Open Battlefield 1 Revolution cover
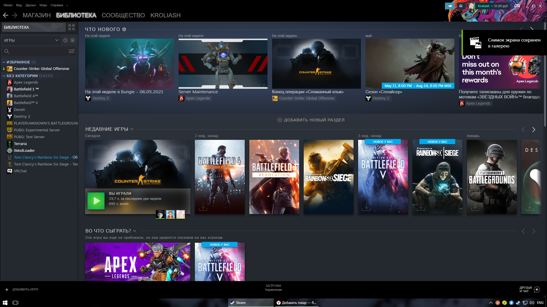This screenshot has width=547, height=307. click(274, 177)
